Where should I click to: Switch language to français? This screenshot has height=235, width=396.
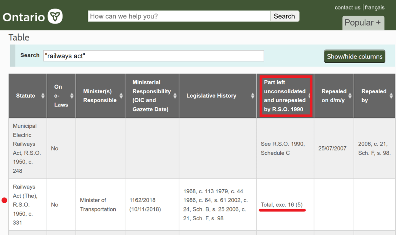(374, 7)
